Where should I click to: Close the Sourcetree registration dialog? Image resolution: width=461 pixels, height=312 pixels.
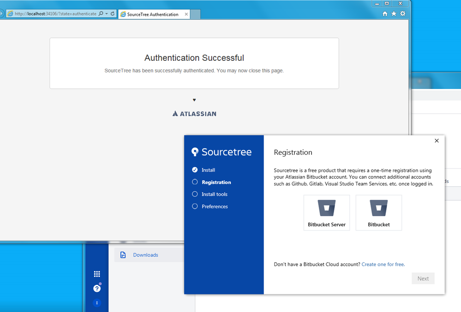click(x=437, y=141)
